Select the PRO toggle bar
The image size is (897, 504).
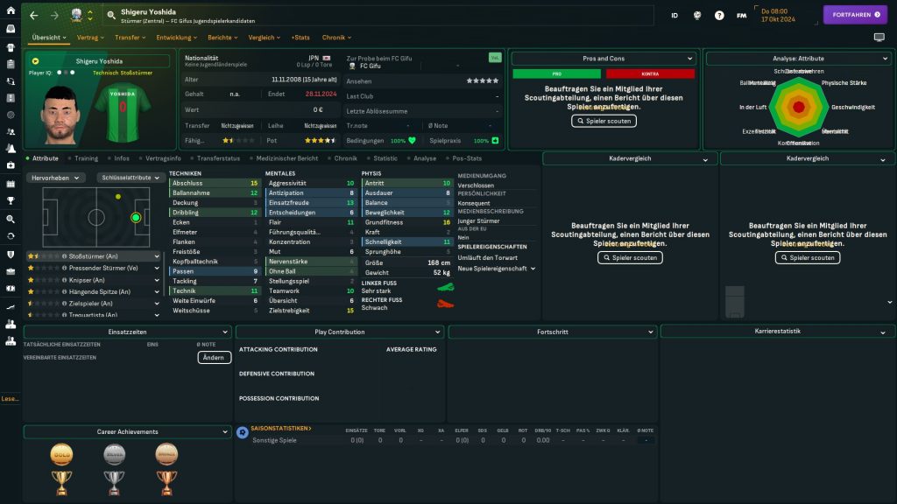[544, 74]
